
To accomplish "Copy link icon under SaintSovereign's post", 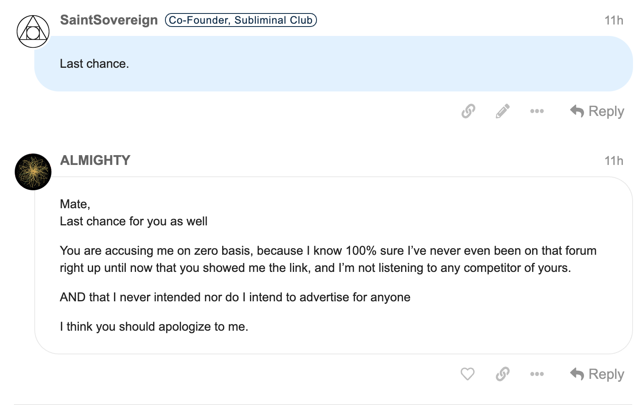I will tap(468, 111).
